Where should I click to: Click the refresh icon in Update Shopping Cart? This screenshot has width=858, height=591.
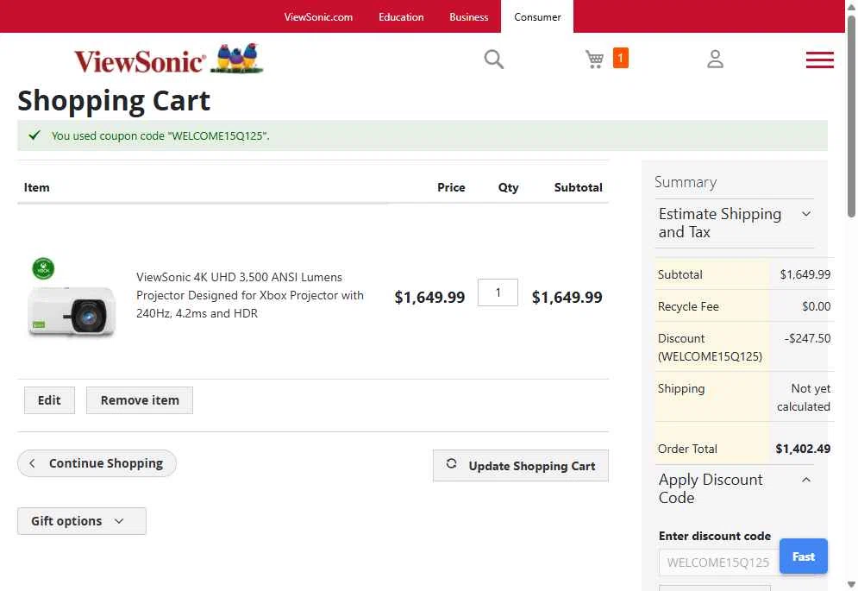coord(452,463)
